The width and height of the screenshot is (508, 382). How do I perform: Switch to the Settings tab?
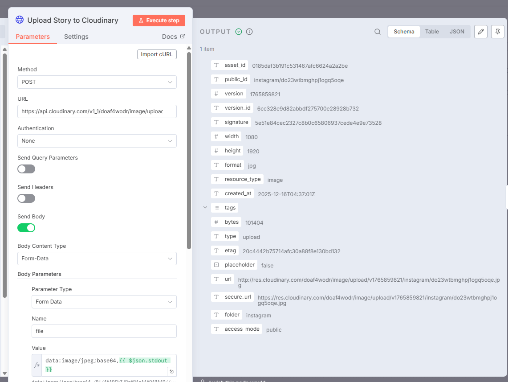76,37
